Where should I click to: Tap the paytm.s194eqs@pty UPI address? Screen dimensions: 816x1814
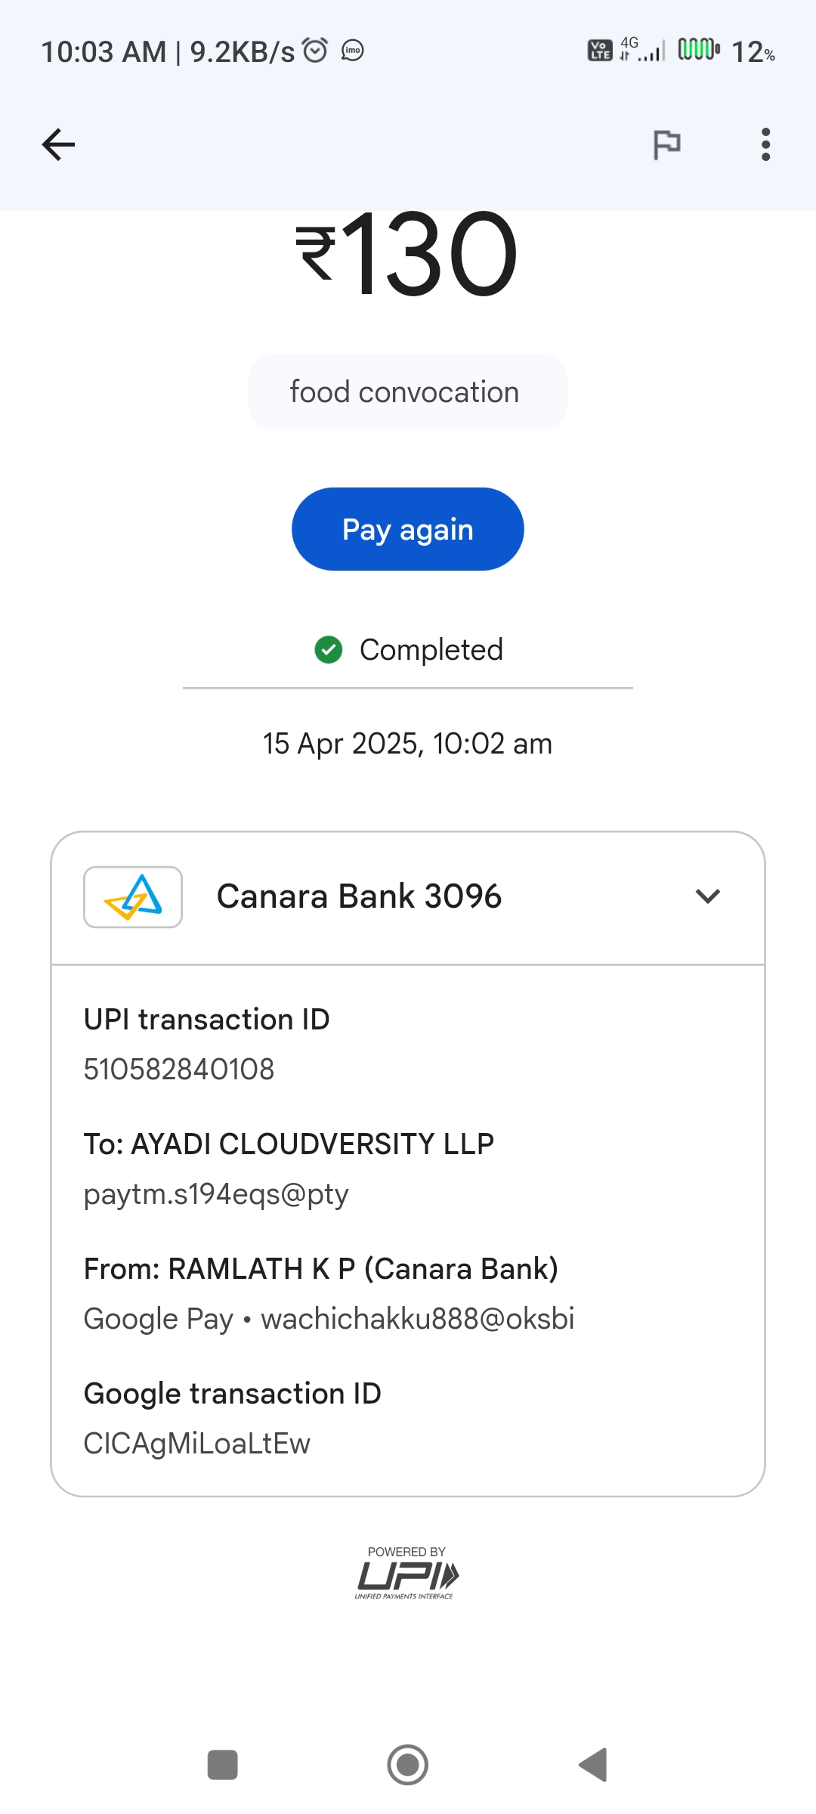point(216,1194)
